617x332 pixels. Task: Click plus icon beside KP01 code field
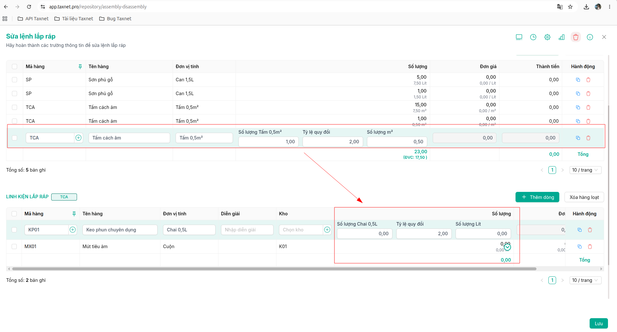[x=72, y=230]
